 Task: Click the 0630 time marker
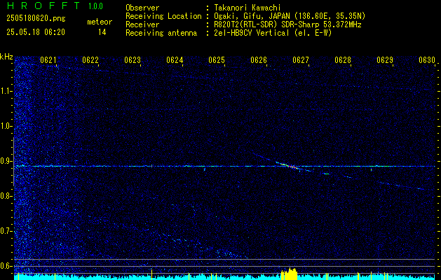(427, 59)
